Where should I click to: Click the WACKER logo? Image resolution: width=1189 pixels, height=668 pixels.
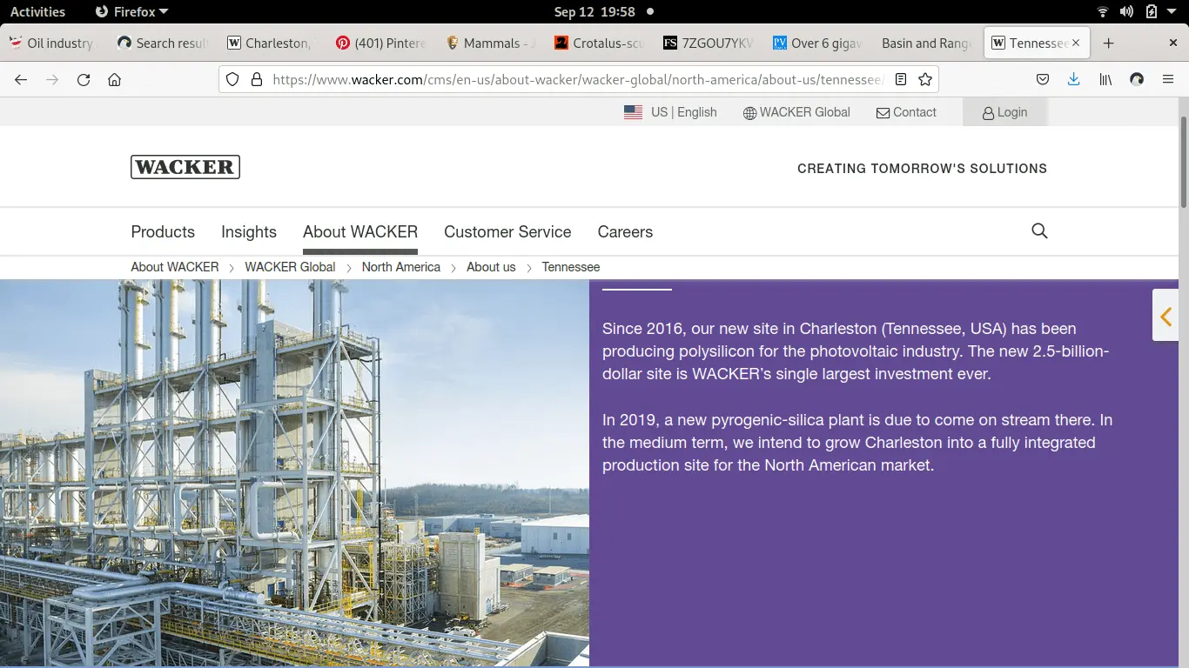pos(185,167)
